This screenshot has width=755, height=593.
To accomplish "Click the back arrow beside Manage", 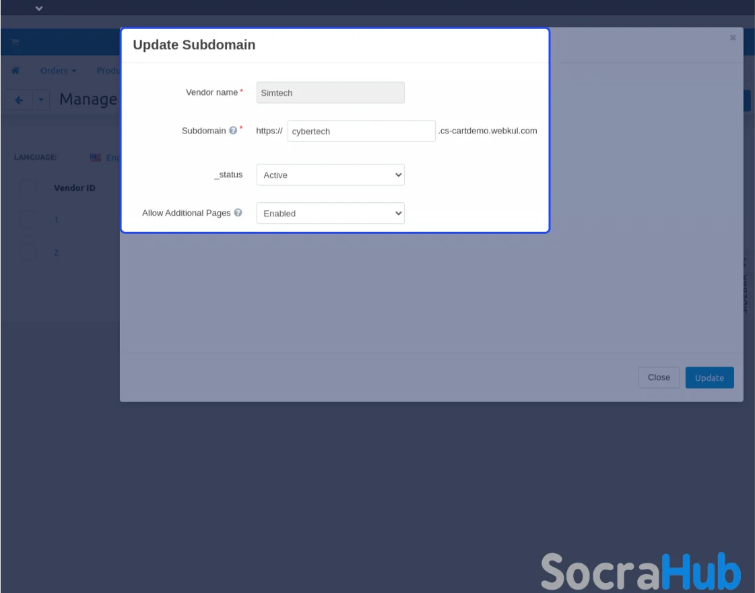I will pyautogui.click(x=20, y=100).
